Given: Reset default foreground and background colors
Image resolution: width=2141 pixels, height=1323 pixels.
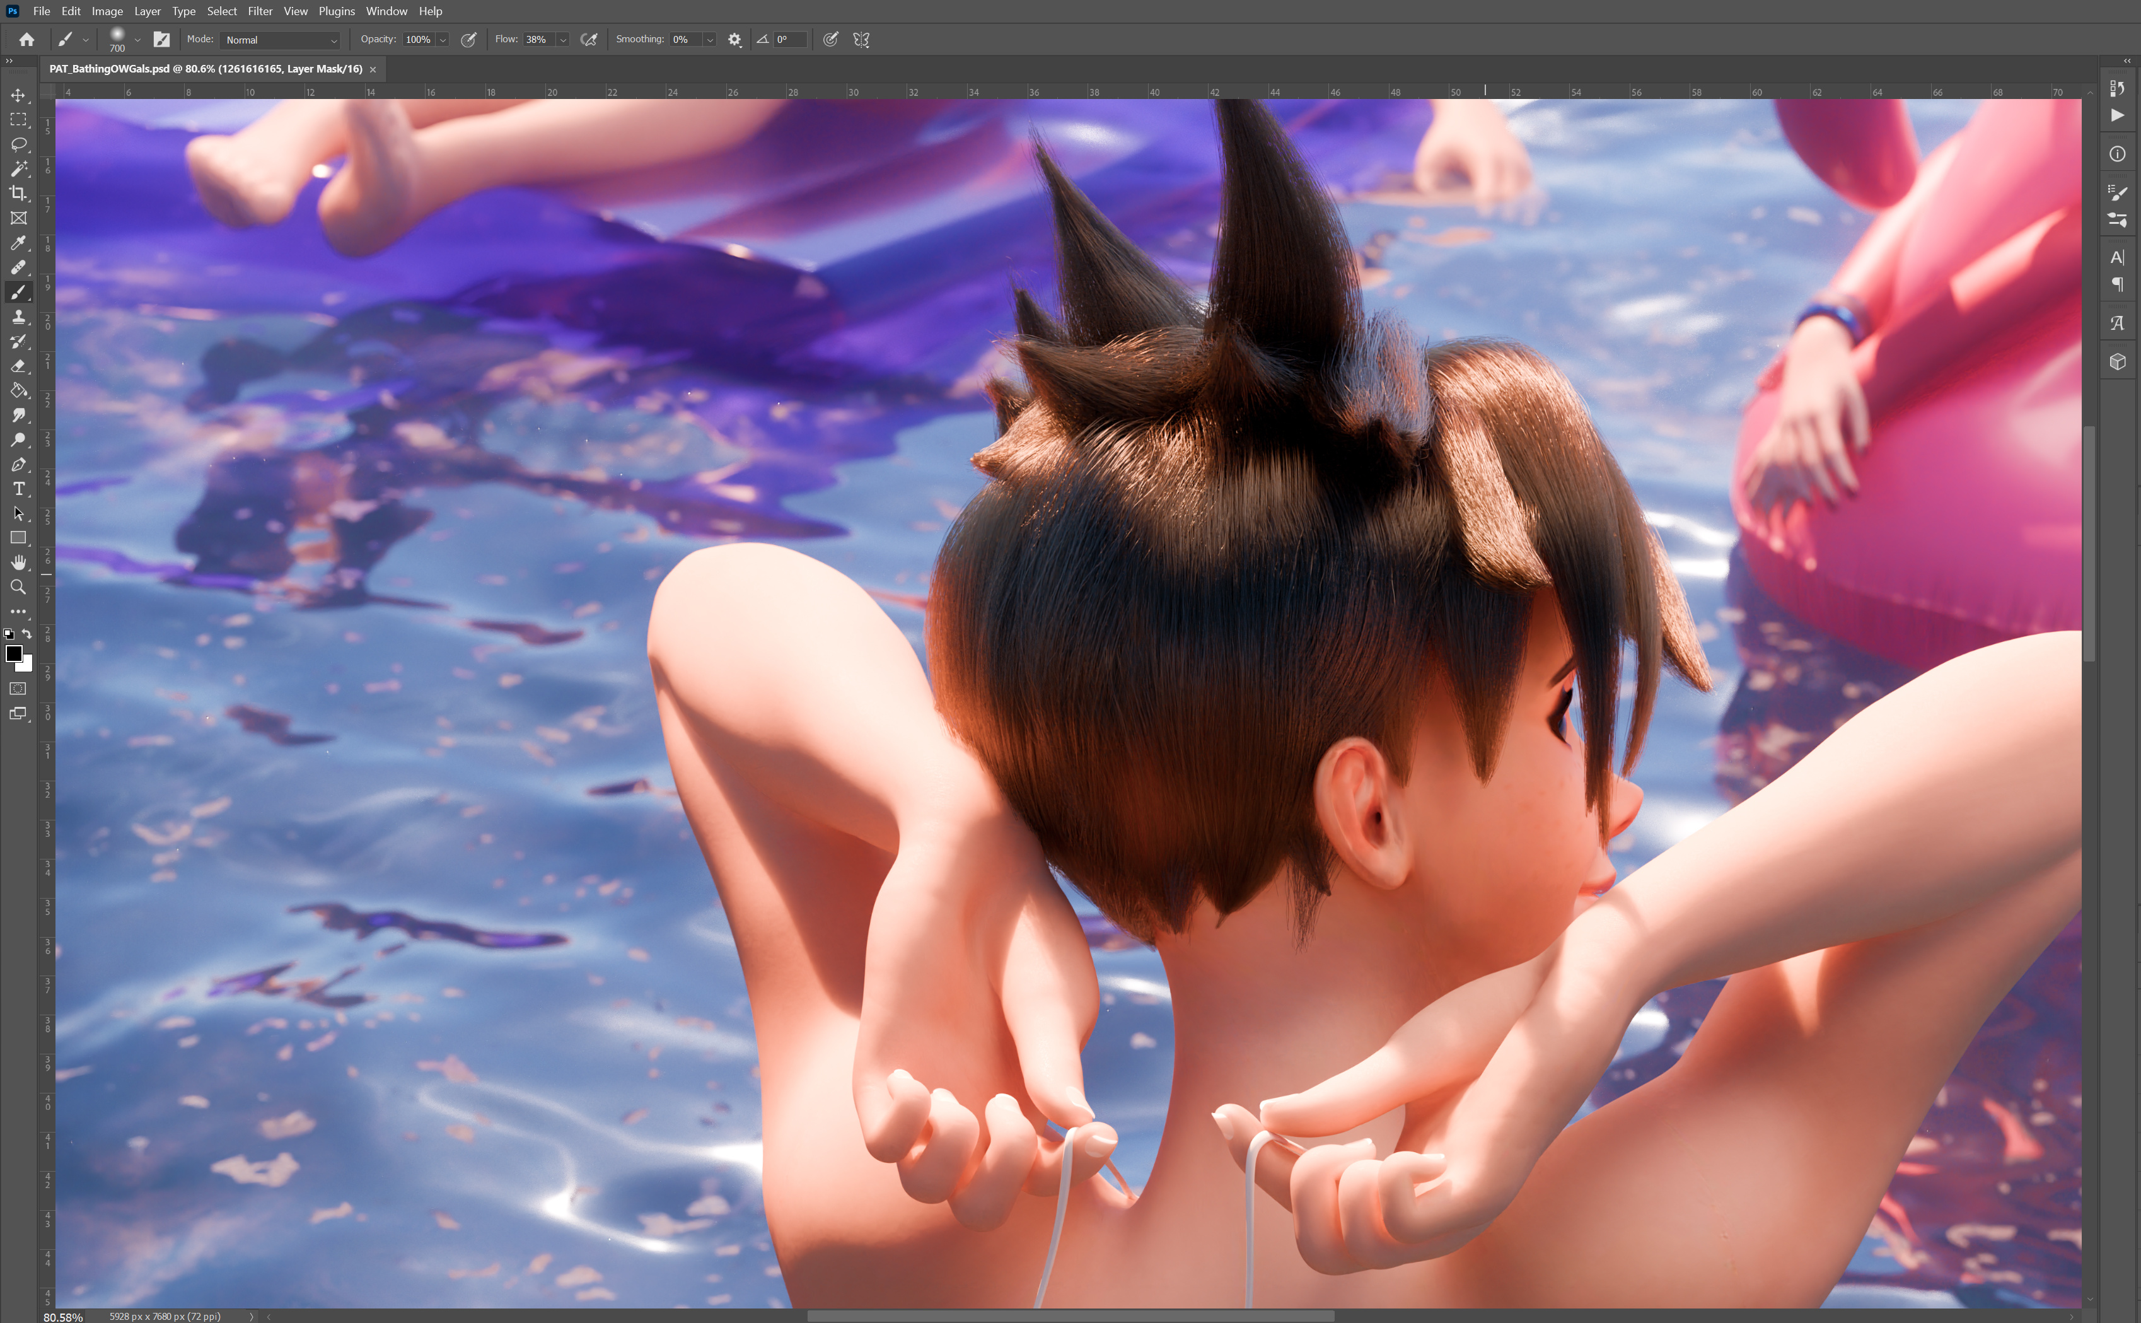Looking at the screenshot, I should tap(9, 634).
